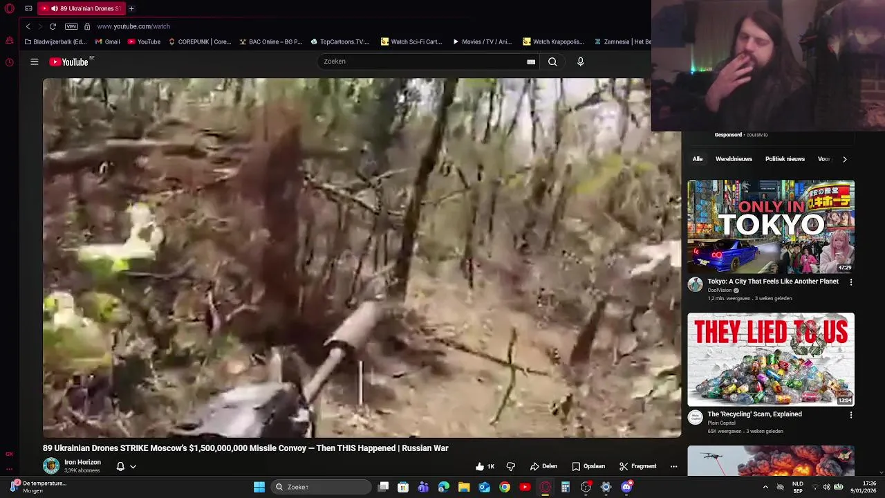Viewport: 885px width, 498px height.
Task: Open the Tokyo video title link
Action: (x=773, y=282)
